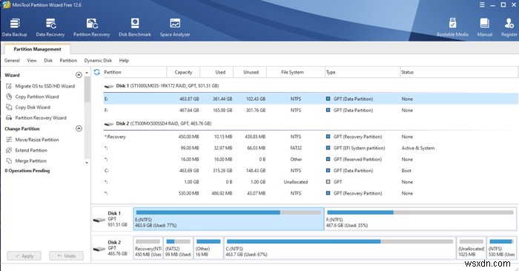Select the Other 16 MB block

coord(208,248)
